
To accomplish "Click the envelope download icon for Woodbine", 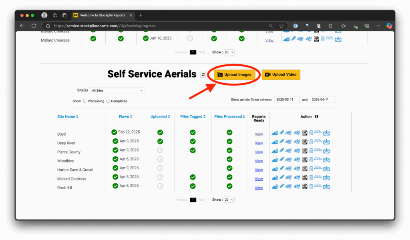I will 327,160.
